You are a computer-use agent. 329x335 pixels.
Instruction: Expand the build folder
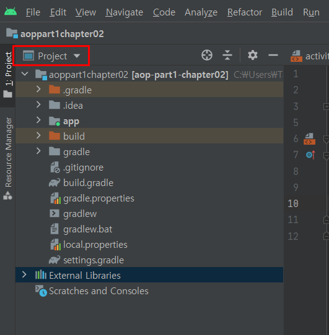point(38,135)
